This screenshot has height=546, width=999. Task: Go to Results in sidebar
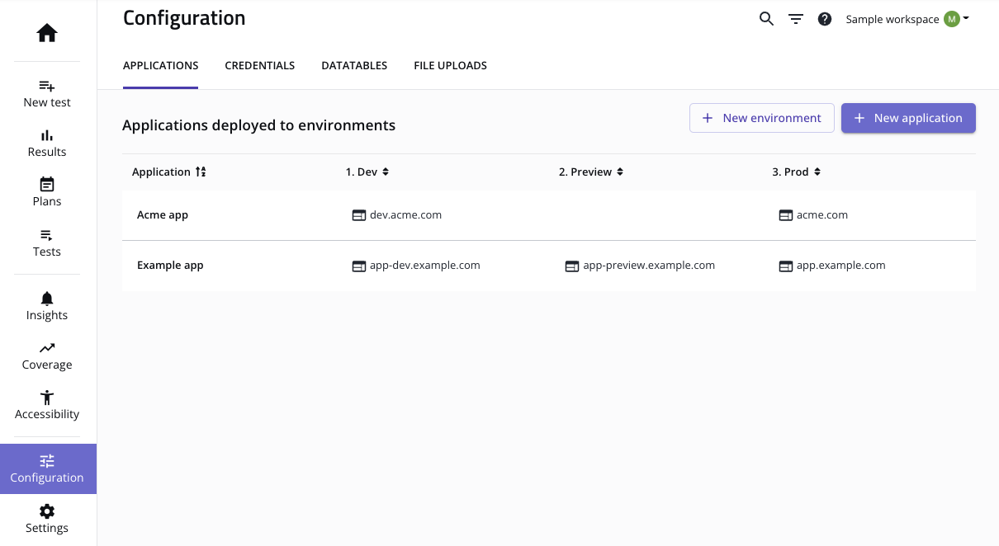tap(47, 143)
